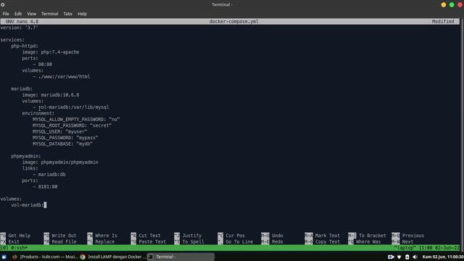
Task: Click the MYSQL_USER "myuser" line
Action: pyautogui.click(x=60, y=132)
